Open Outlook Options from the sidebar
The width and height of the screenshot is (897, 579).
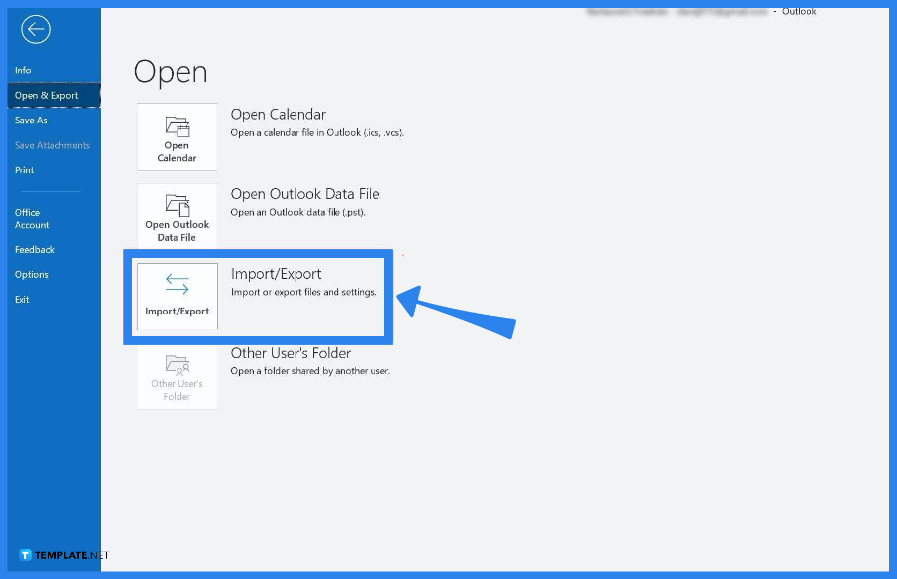32,274
